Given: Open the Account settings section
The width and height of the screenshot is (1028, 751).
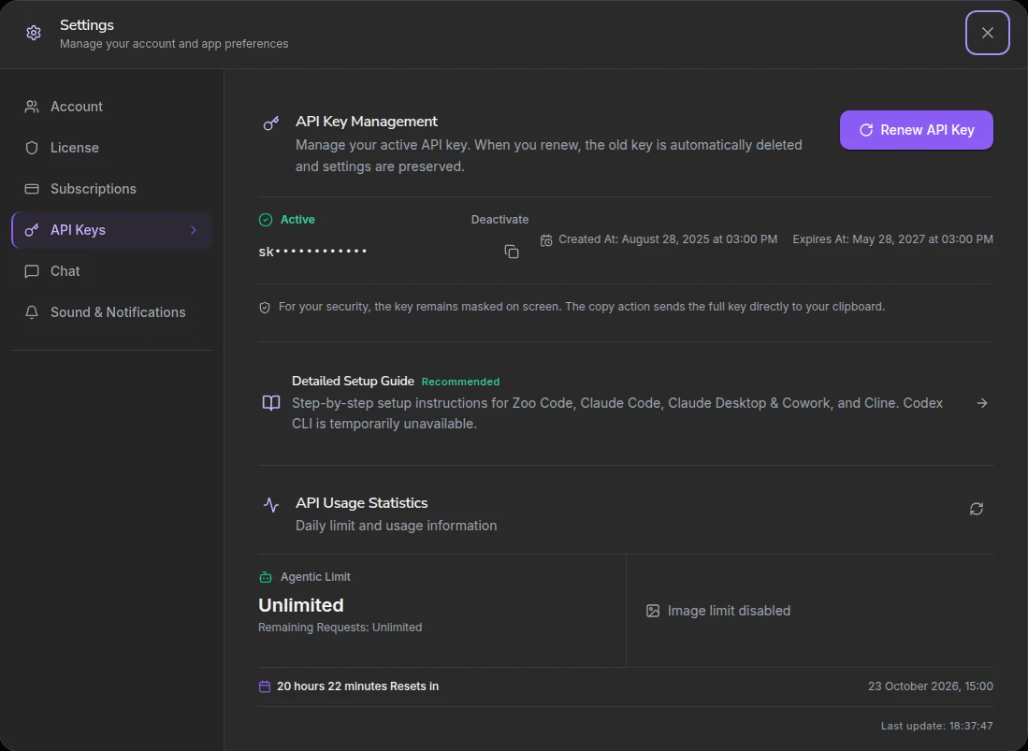Looking at the screenshot, I should [x=111, y=107].
